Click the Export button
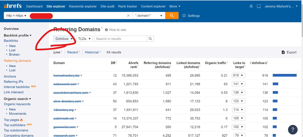Image resolution: width=303 pixels, height=137 pixels. 289,52
